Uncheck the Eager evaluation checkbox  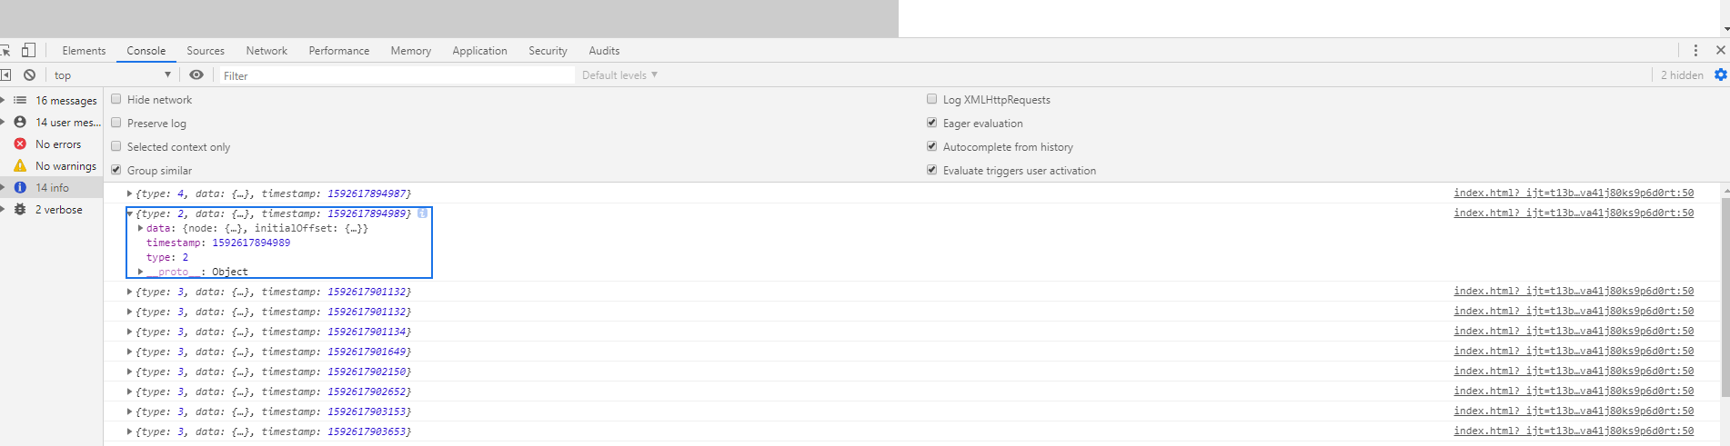(931, 123)
